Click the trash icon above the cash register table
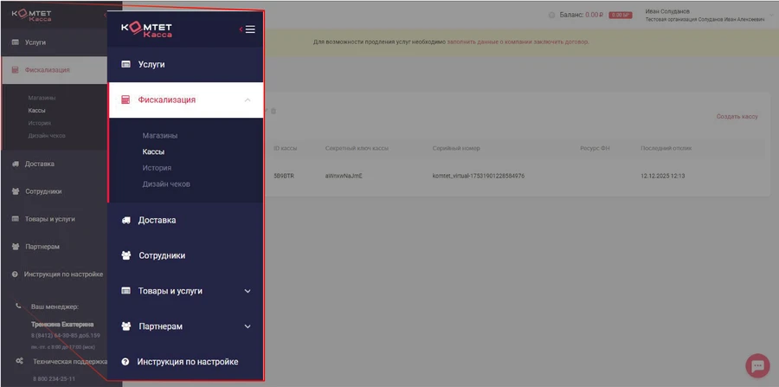779x387 pixels. pos(274,111)
